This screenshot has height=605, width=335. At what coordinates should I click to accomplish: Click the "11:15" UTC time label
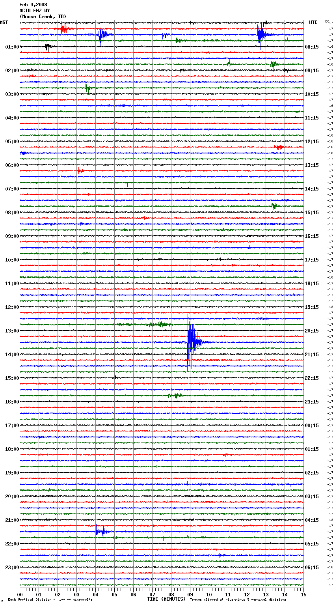(312, 118)
